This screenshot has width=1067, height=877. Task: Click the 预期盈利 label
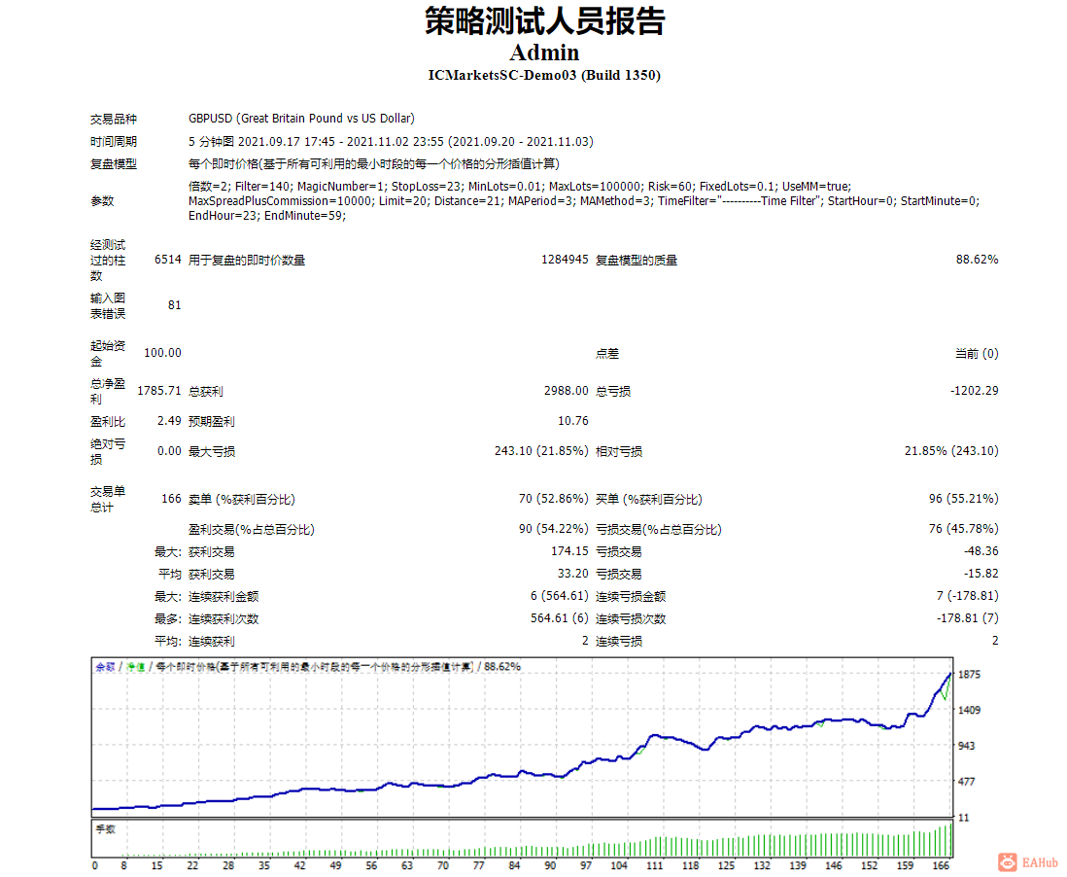212,421
